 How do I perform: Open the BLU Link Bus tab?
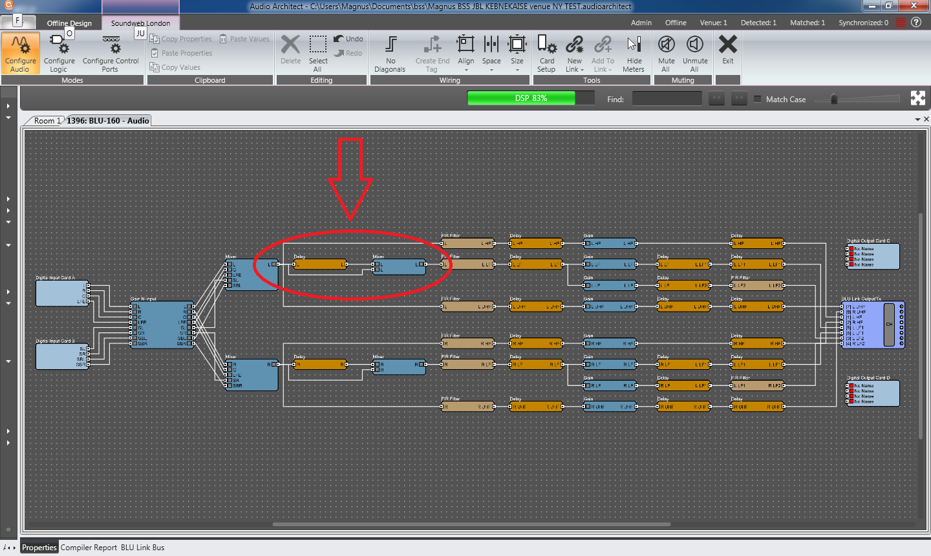(x=142, y=548)
